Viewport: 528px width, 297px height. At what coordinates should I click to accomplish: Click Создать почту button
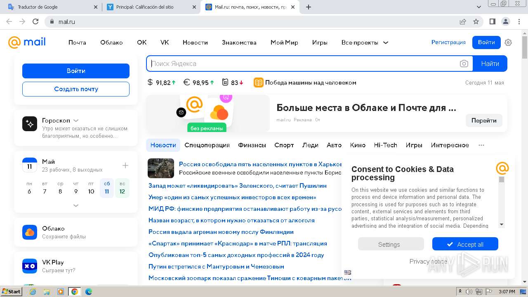click(x=76, y=89)
